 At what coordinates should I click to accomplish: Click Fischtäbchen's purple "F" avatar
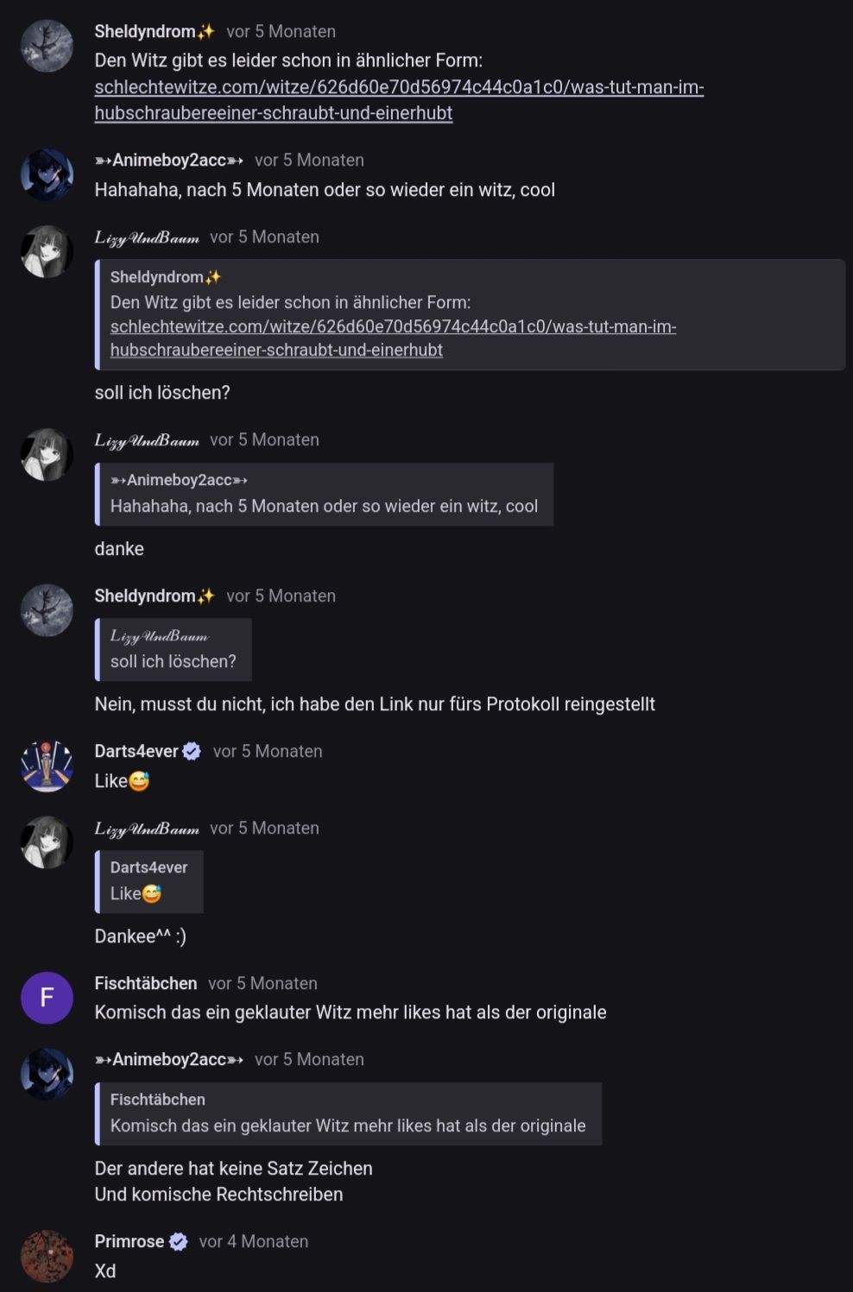(x=47, y=998)
